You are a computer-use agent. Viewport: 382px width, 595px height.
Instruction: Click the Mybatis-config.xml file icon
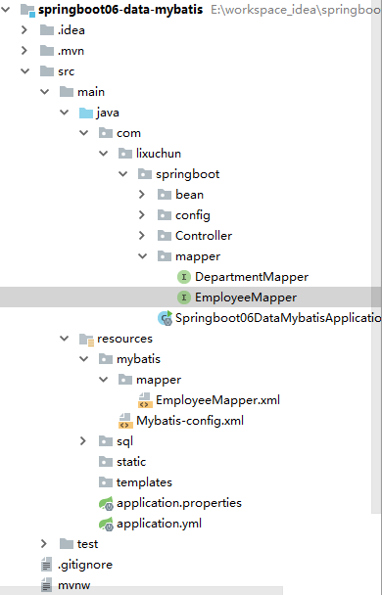(125, 421)
